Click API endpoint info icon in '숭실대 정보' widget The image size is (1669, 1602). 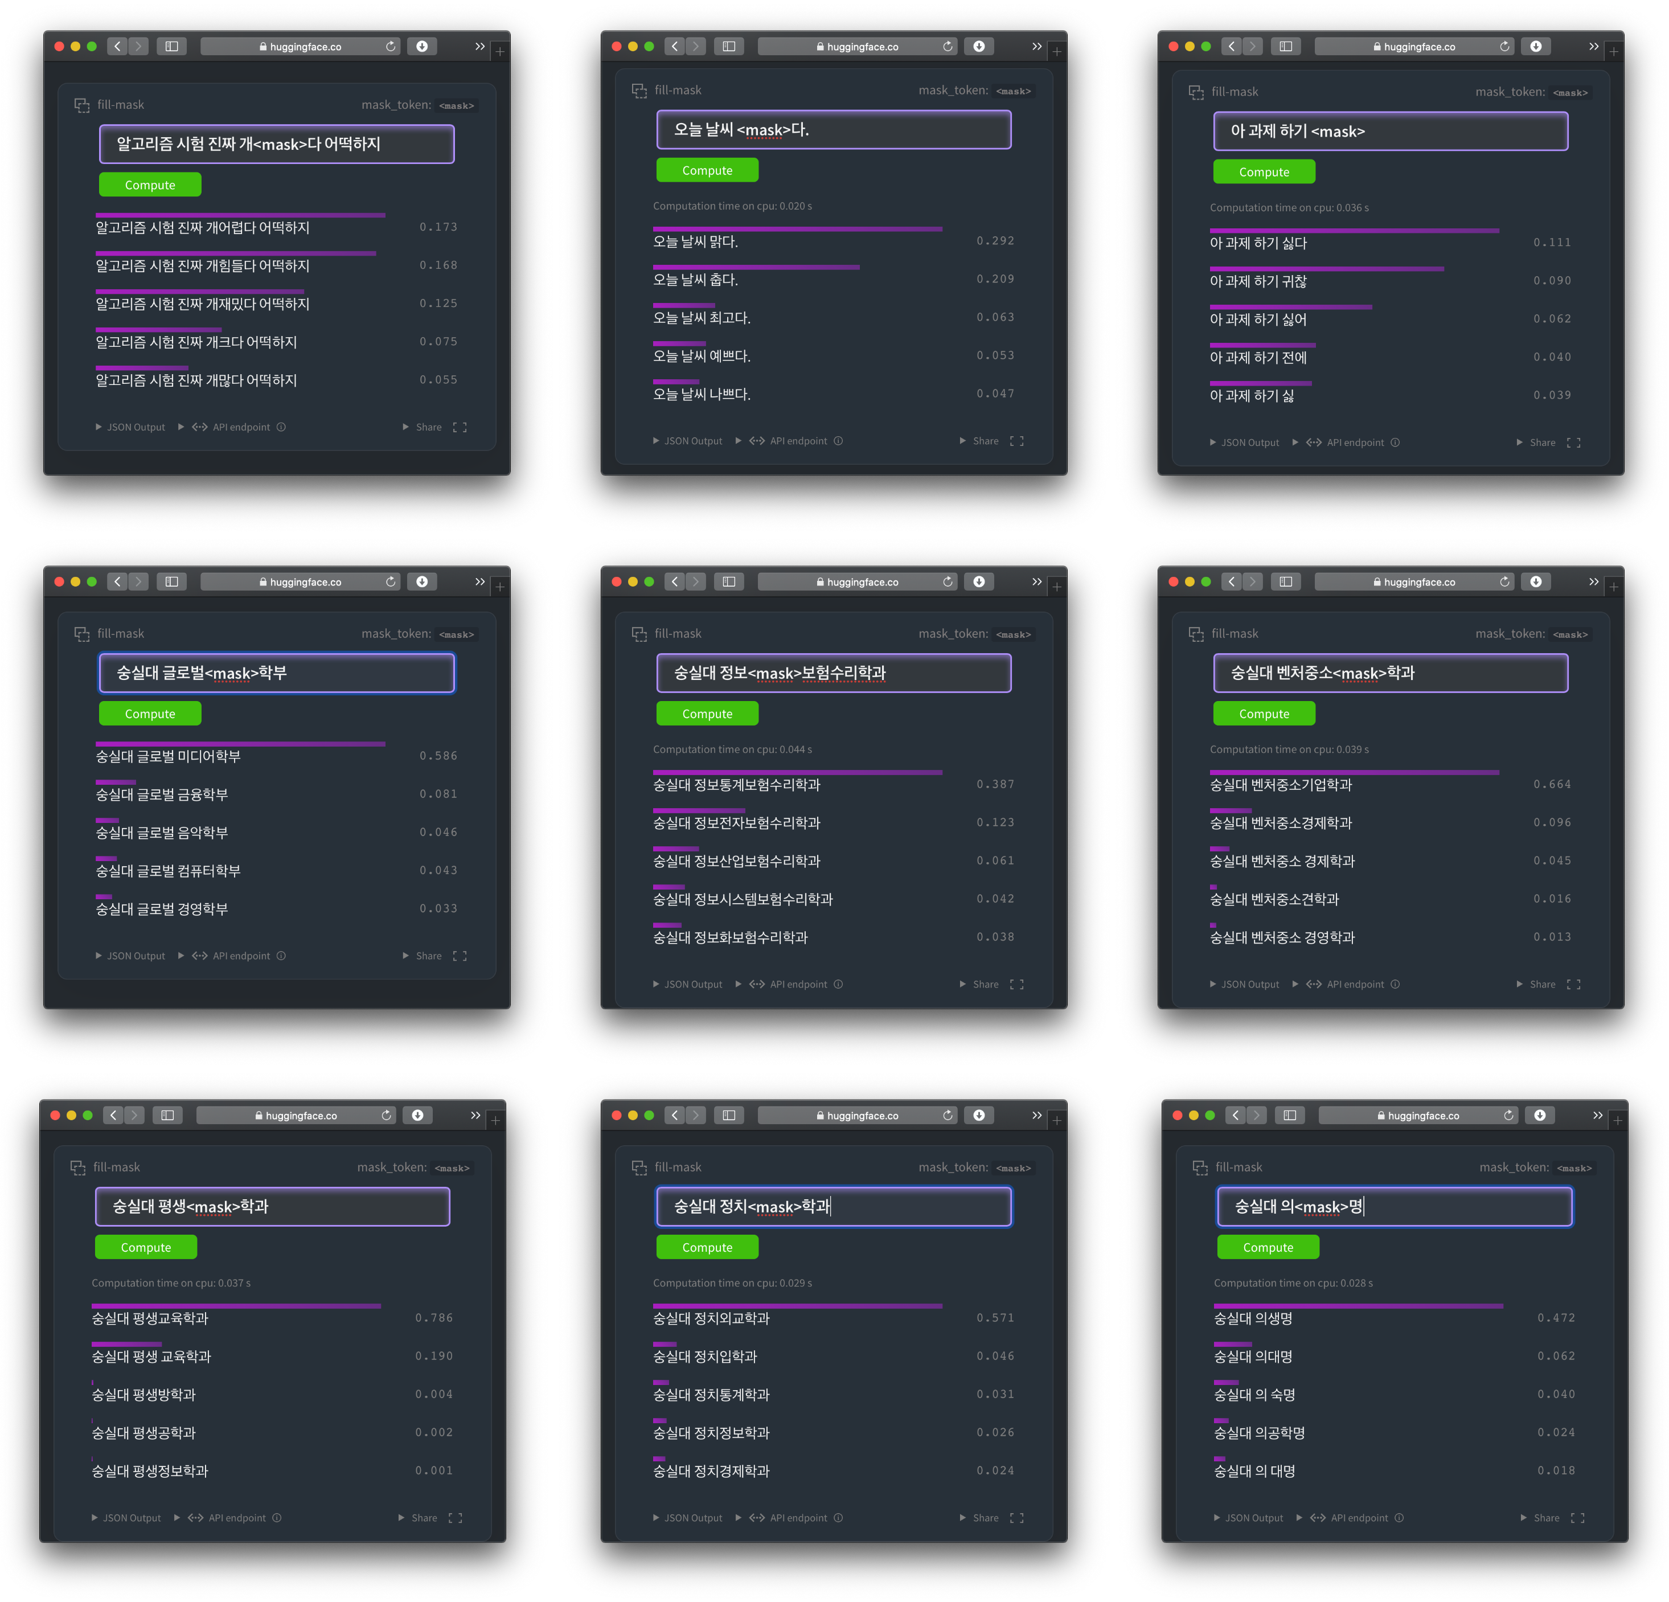[838, 984]
